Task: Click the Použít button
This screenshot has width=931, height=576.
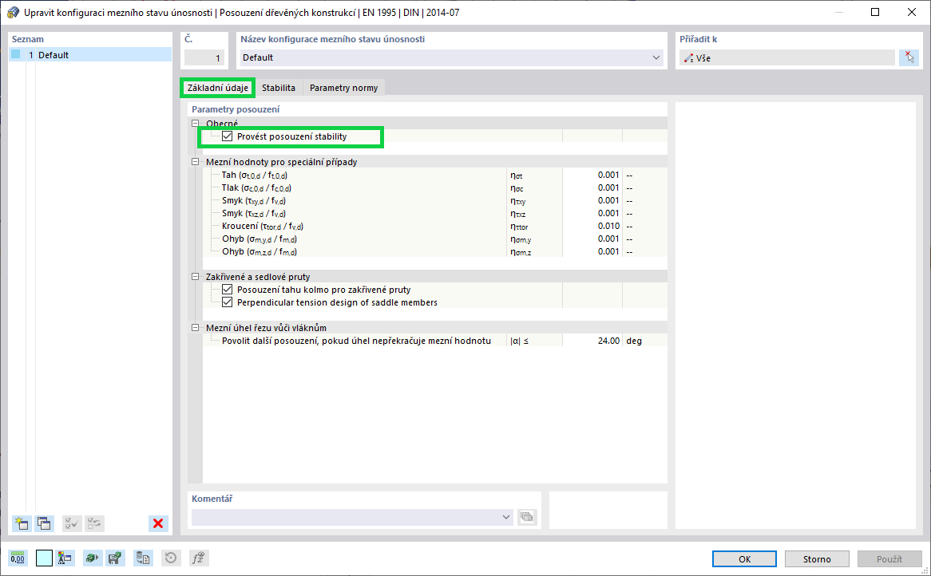Action: 889,558
